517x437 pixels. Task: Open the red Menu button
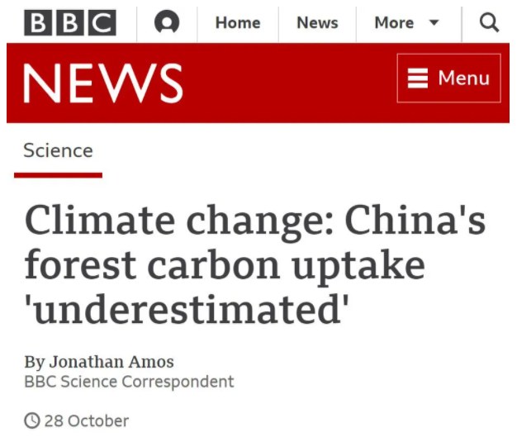click(x=448, y=78)
